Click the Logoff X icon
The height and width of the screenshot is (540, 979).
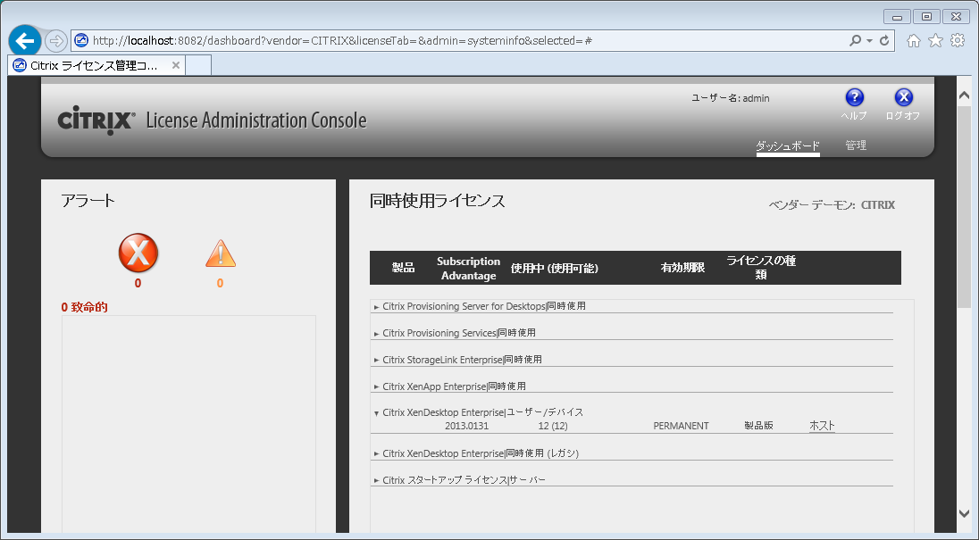(x=903, y=98)
